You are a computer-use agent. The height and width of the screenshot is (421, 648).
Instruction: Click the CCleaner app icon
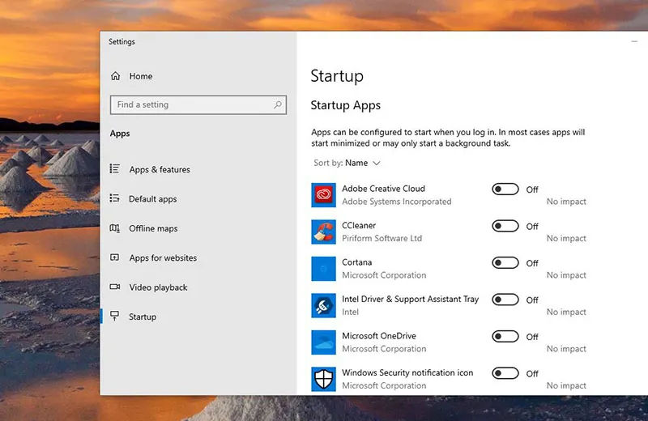coord(324,232)
